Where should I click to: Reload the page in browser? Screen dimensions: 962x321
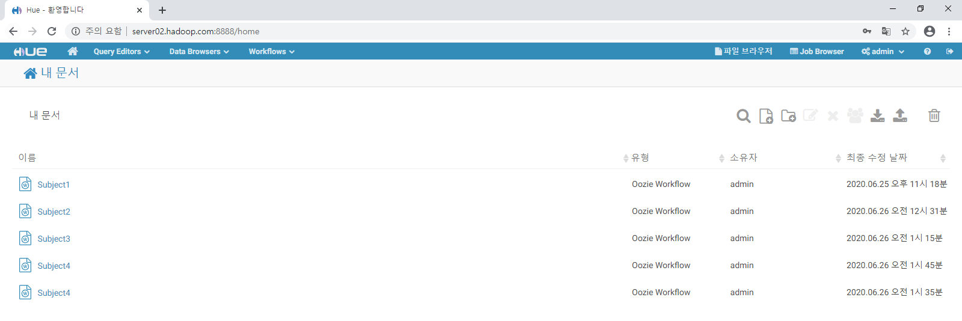(x=52, y=31)
